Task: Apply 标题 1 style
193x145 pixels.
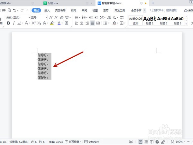Action: tap(150, 20)
